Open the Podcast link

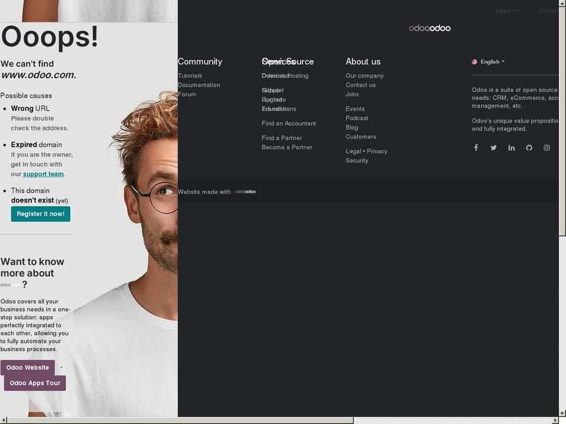pos(357,118)
